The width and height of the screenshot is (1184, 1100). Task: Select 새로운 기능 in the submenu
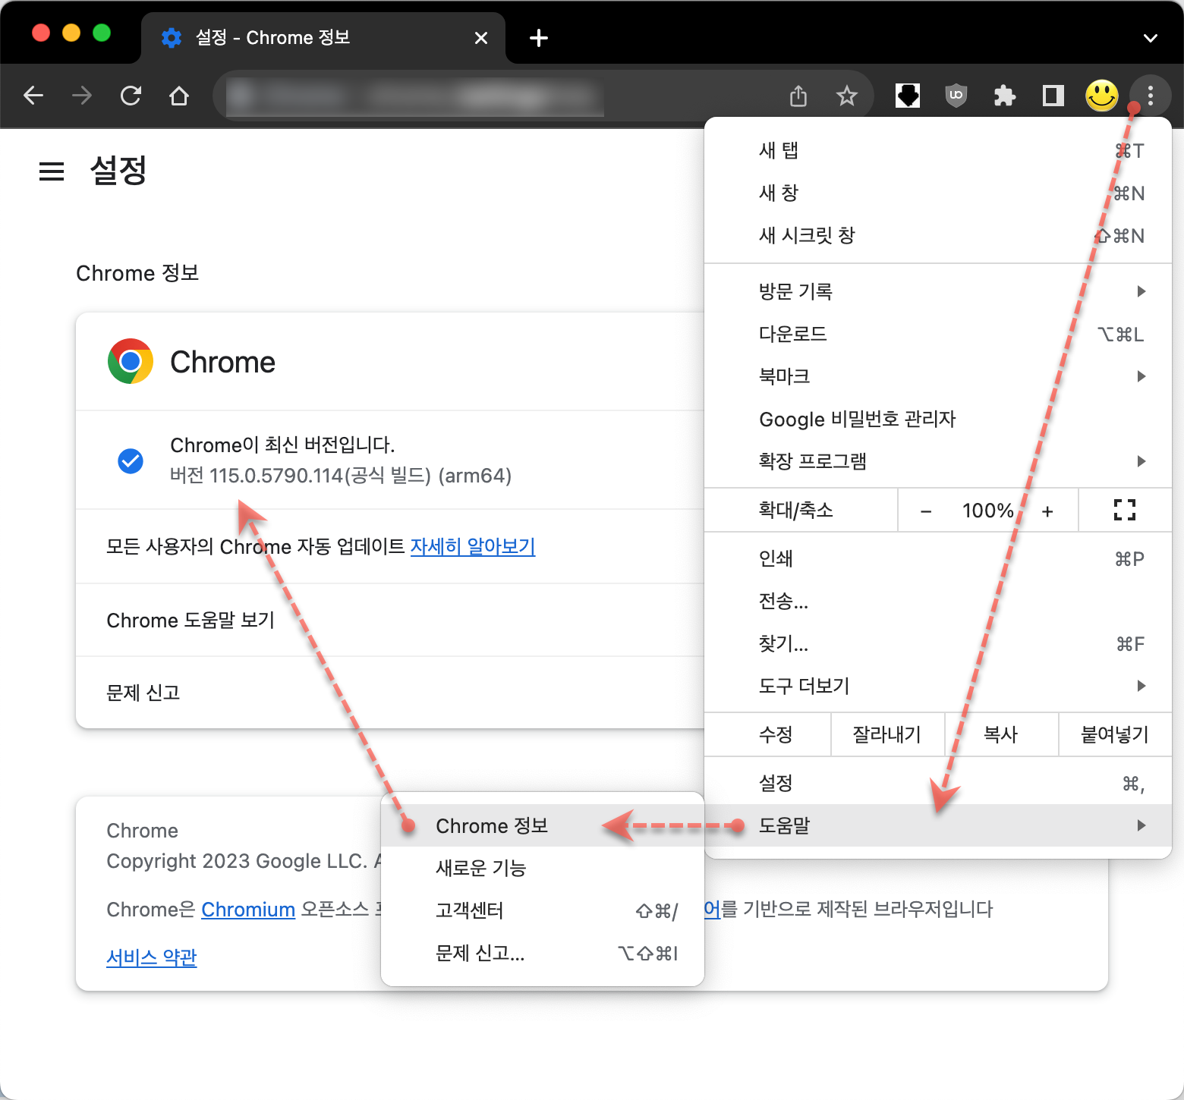543,868
